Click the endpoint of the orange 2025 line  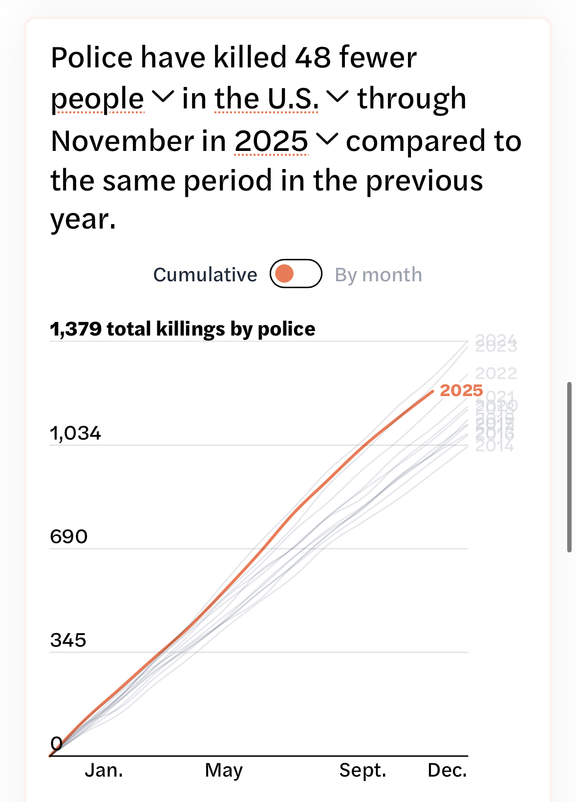coord(433,391)
